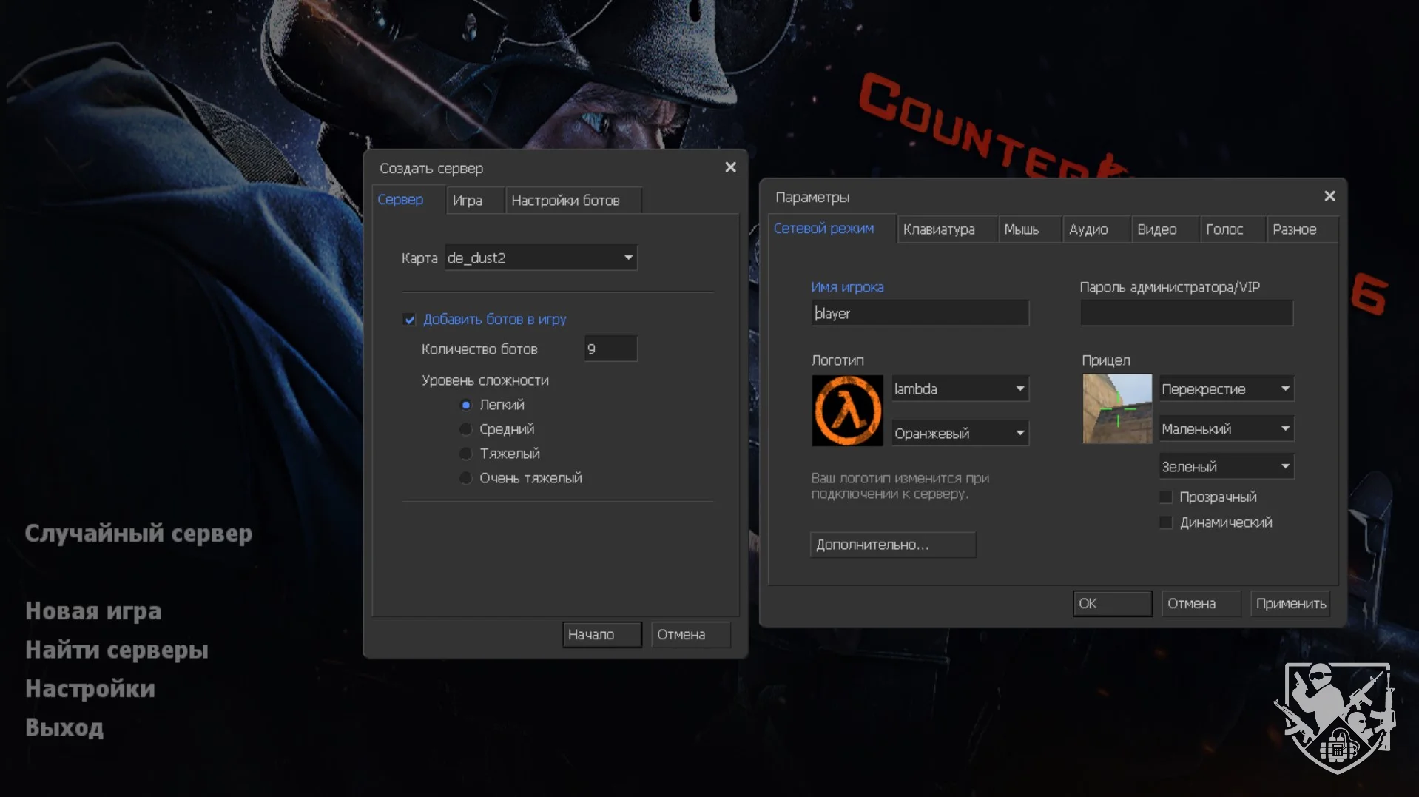Click the crosshair preview thumbnail
The image size is (1419, 797).
[x=1116, y=408]
